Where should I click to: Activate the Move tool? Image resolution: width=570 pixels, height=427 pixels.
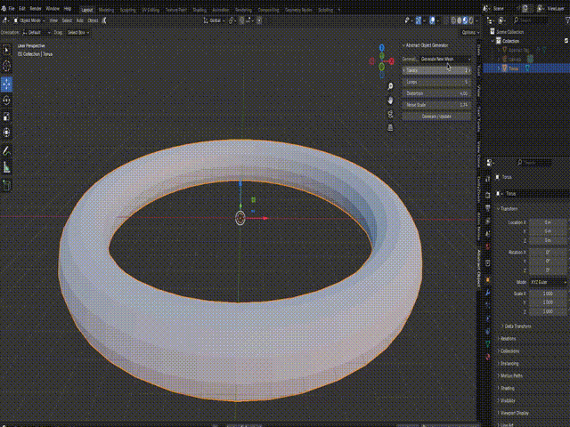[6, 85]
